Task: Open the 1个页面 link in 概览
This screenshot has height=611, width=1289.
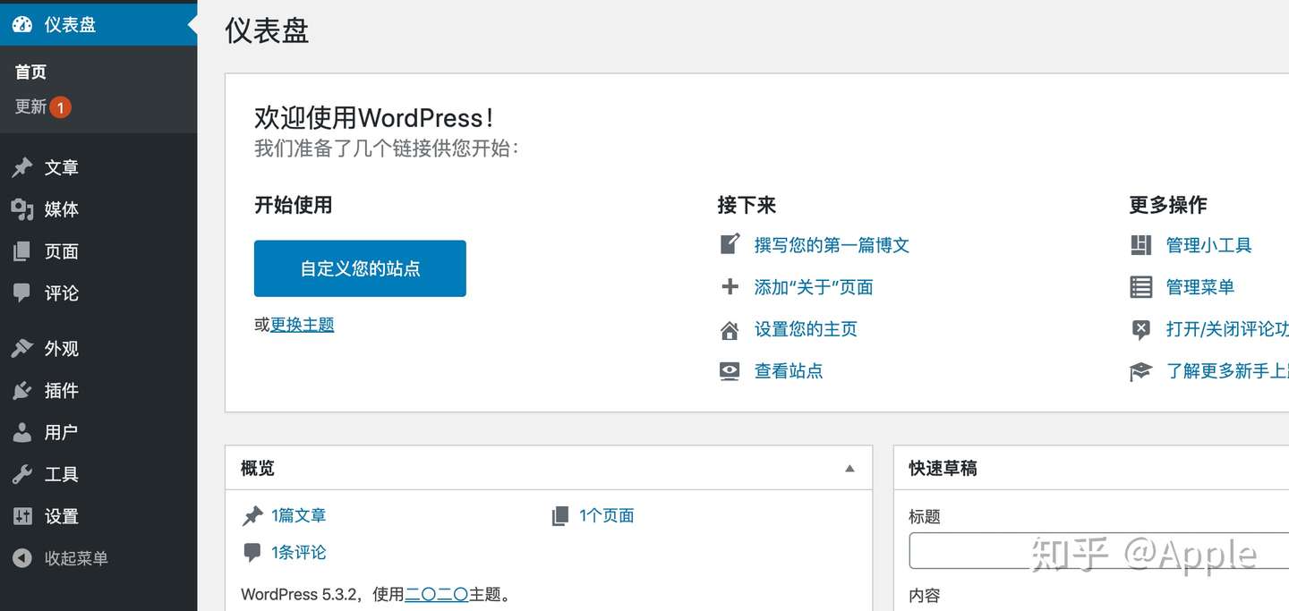Action: pos(607,516)
